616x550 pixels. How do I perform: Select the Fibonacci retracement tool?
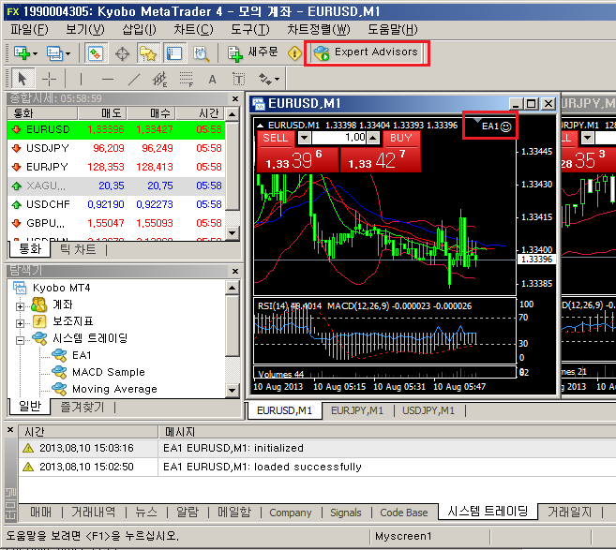click(x=187, y=80)
